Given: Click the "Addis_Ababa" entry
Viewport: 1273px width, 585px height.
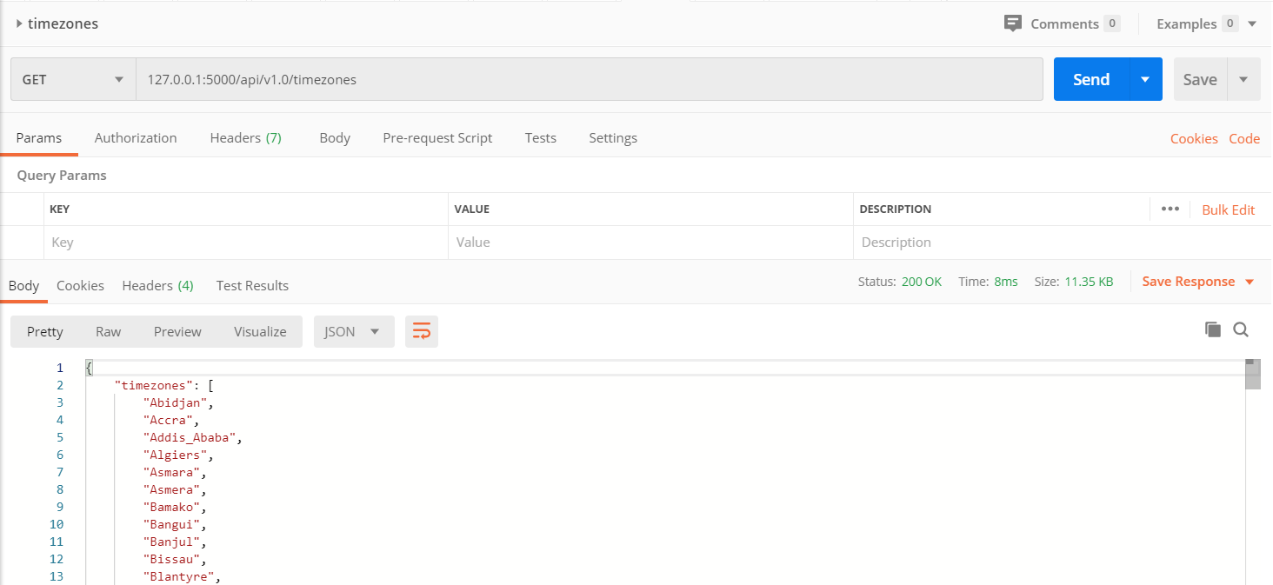Looking at the screenshot, I should click(189, 437).
